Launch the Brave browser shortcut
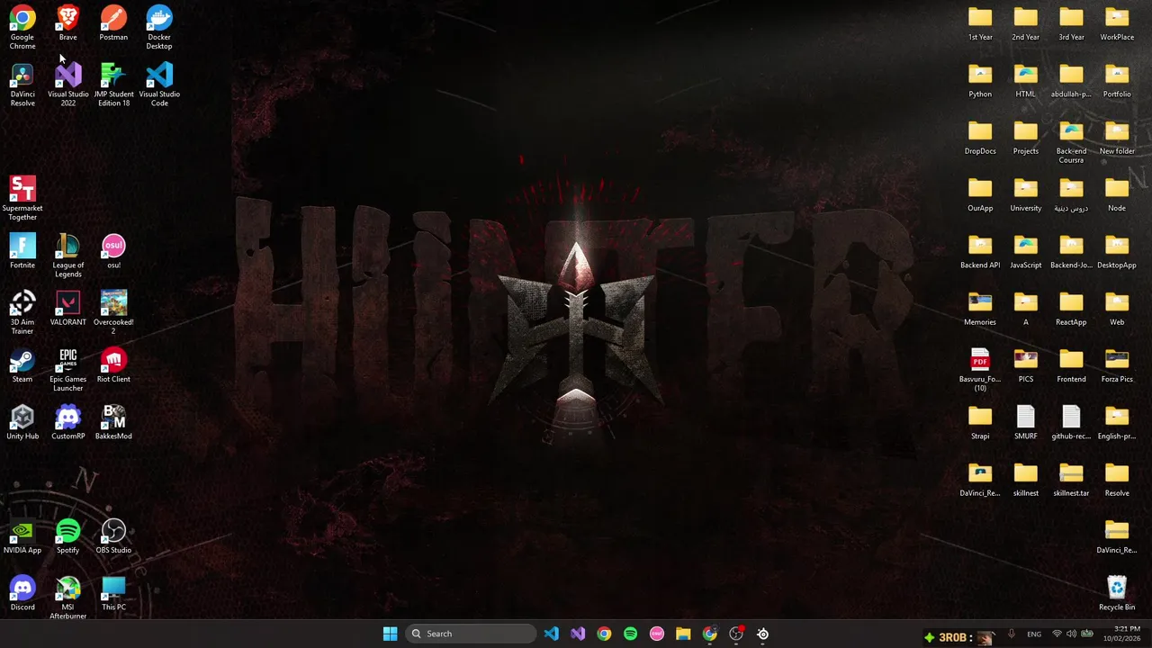Screen dimensions: 1152x648 pos(67,23)
